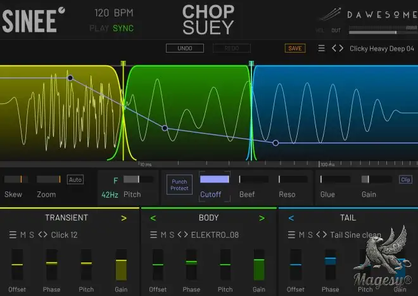This screenshot has height=296, width=418.
Task: Click the Dawesome logo icon
Action: pos(331,14)
